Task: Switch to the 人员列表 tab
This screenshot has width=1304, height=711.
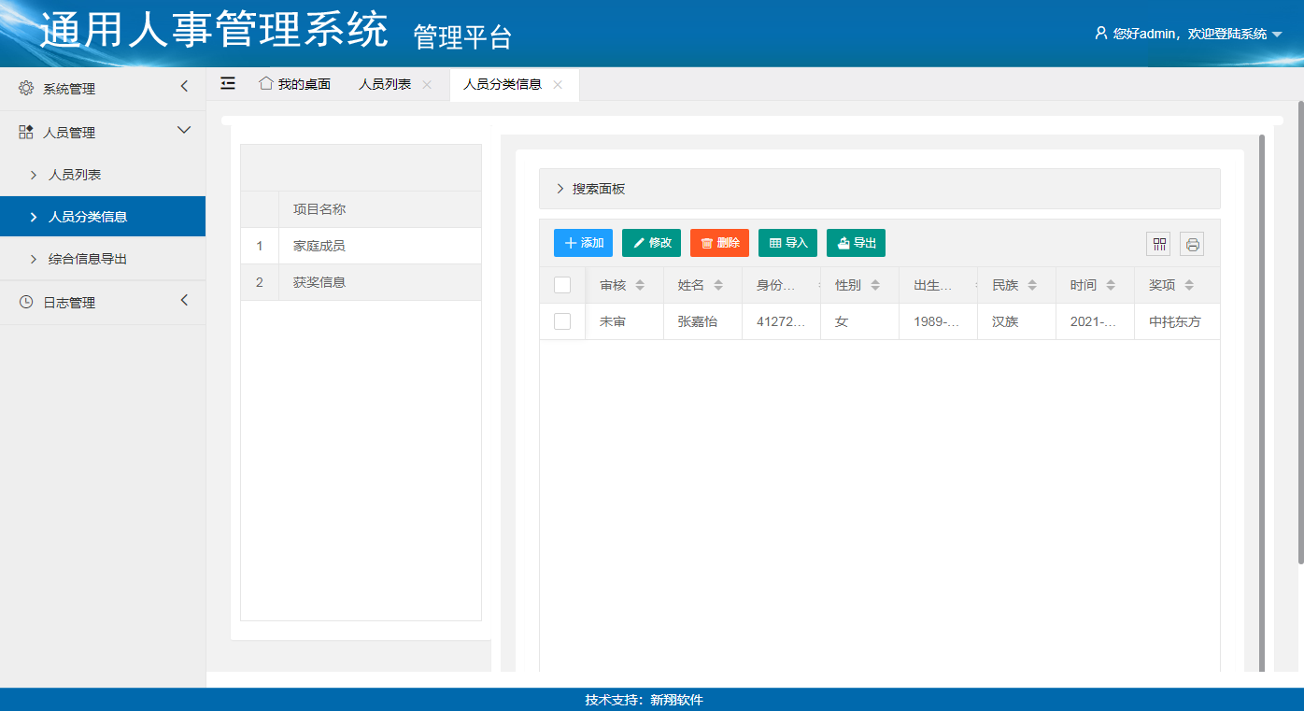Action: point(385,84)
